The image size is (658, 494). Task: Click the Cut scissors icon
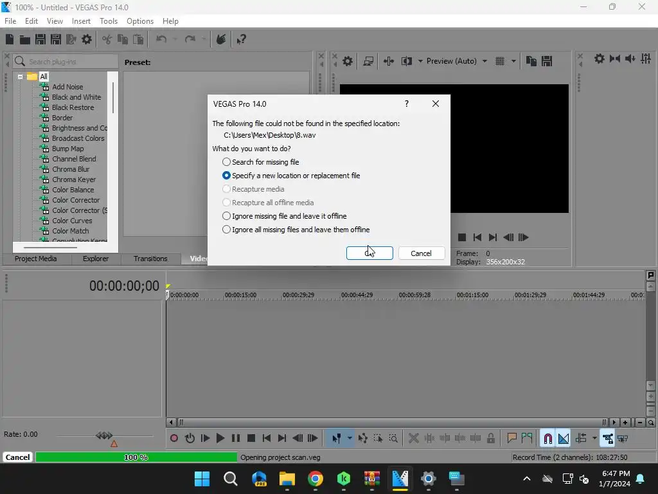[107, 39]
